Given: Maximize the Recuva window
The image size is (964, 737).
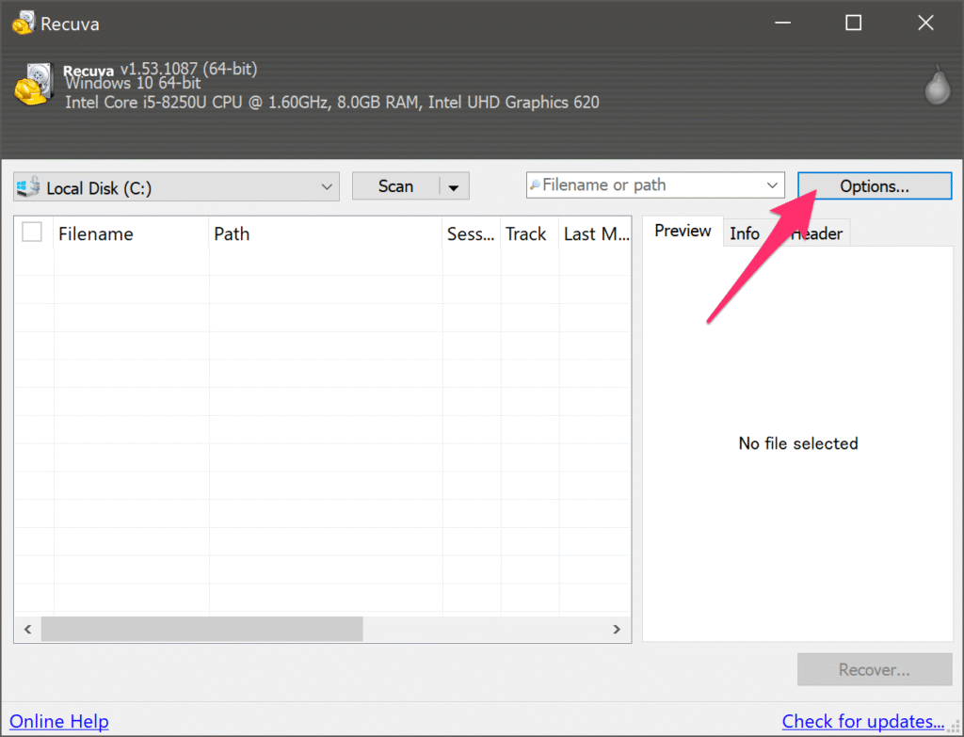Looking at the screenshot, I should pyautogui.click(x=853, y=24).
